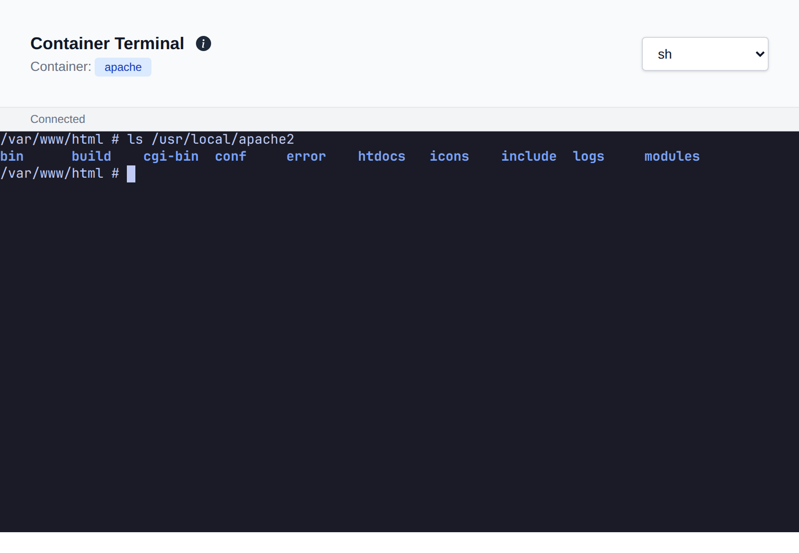Click the 'bin' directory entry
The image size is (799, 553).
pos(12,156)
